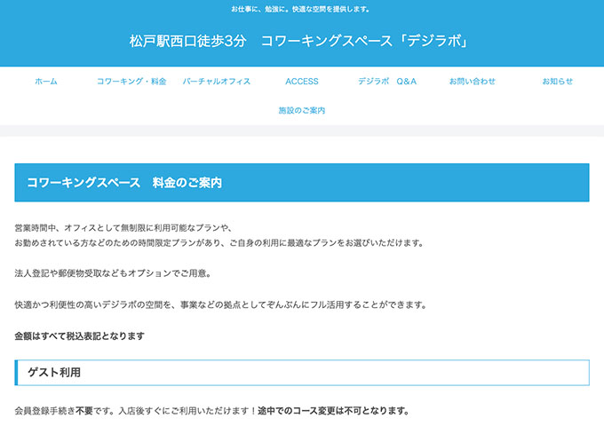The height and width of the screenshot is (426, 604).
Task: Click tagline お仕事に、勉強に。快適な空間を提供します。
Action: coord(300,9)
